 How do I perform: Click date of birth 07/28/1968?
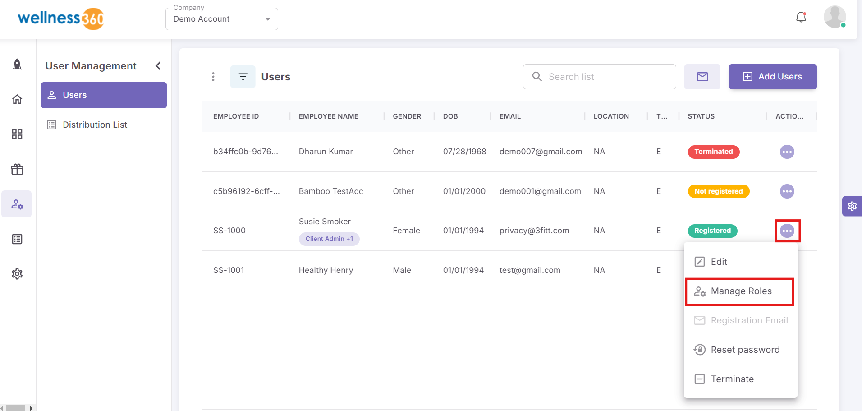(464, 152)
